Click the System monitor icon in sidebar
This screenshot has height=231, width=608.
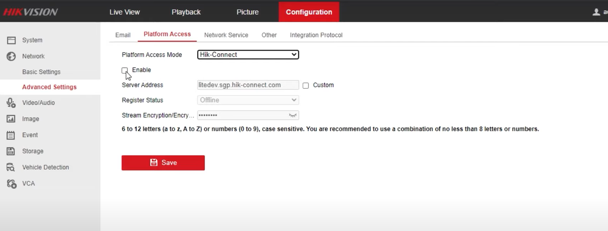click(x=11, y=40)
